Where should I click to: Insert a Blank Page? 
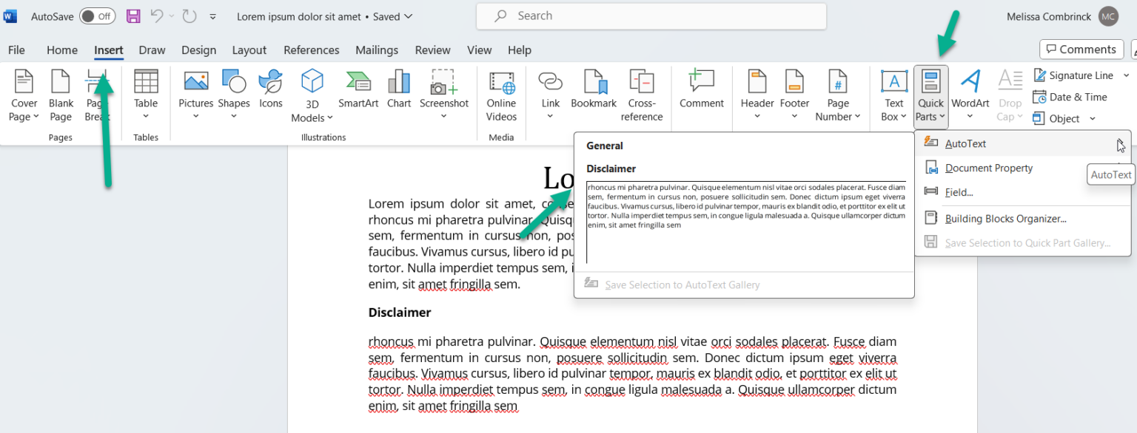(61, 95)
